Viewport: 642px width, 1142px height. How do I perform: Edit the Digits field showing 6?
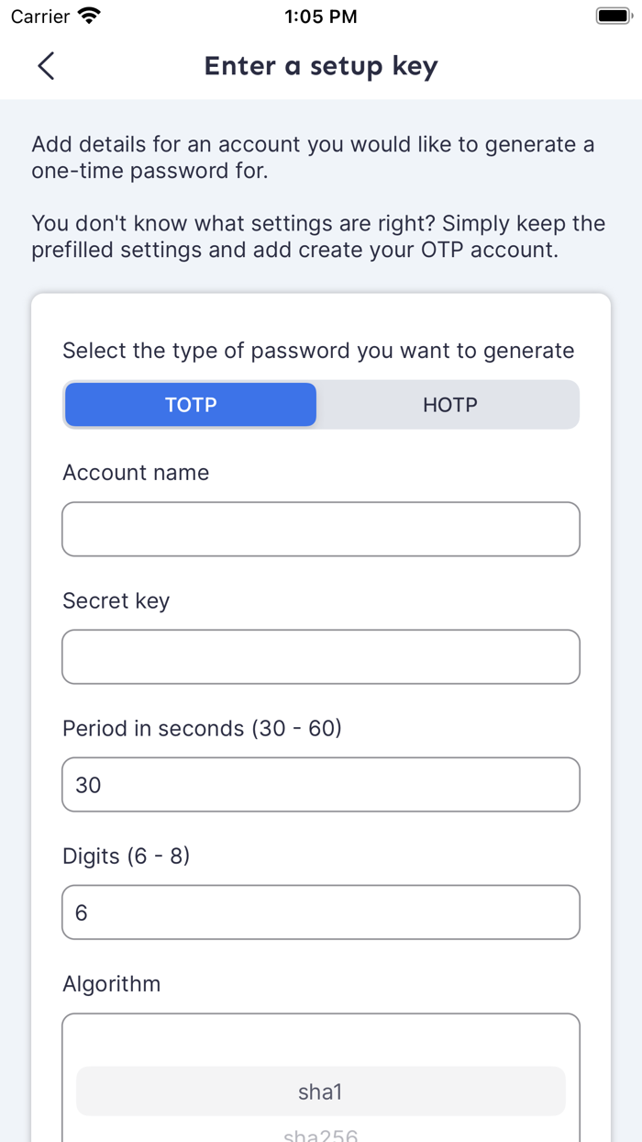(x=321, y=912)
